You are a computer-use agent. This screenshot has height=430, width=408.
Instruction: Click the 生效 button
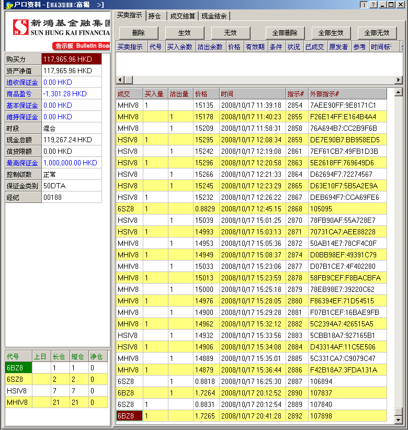185,33
